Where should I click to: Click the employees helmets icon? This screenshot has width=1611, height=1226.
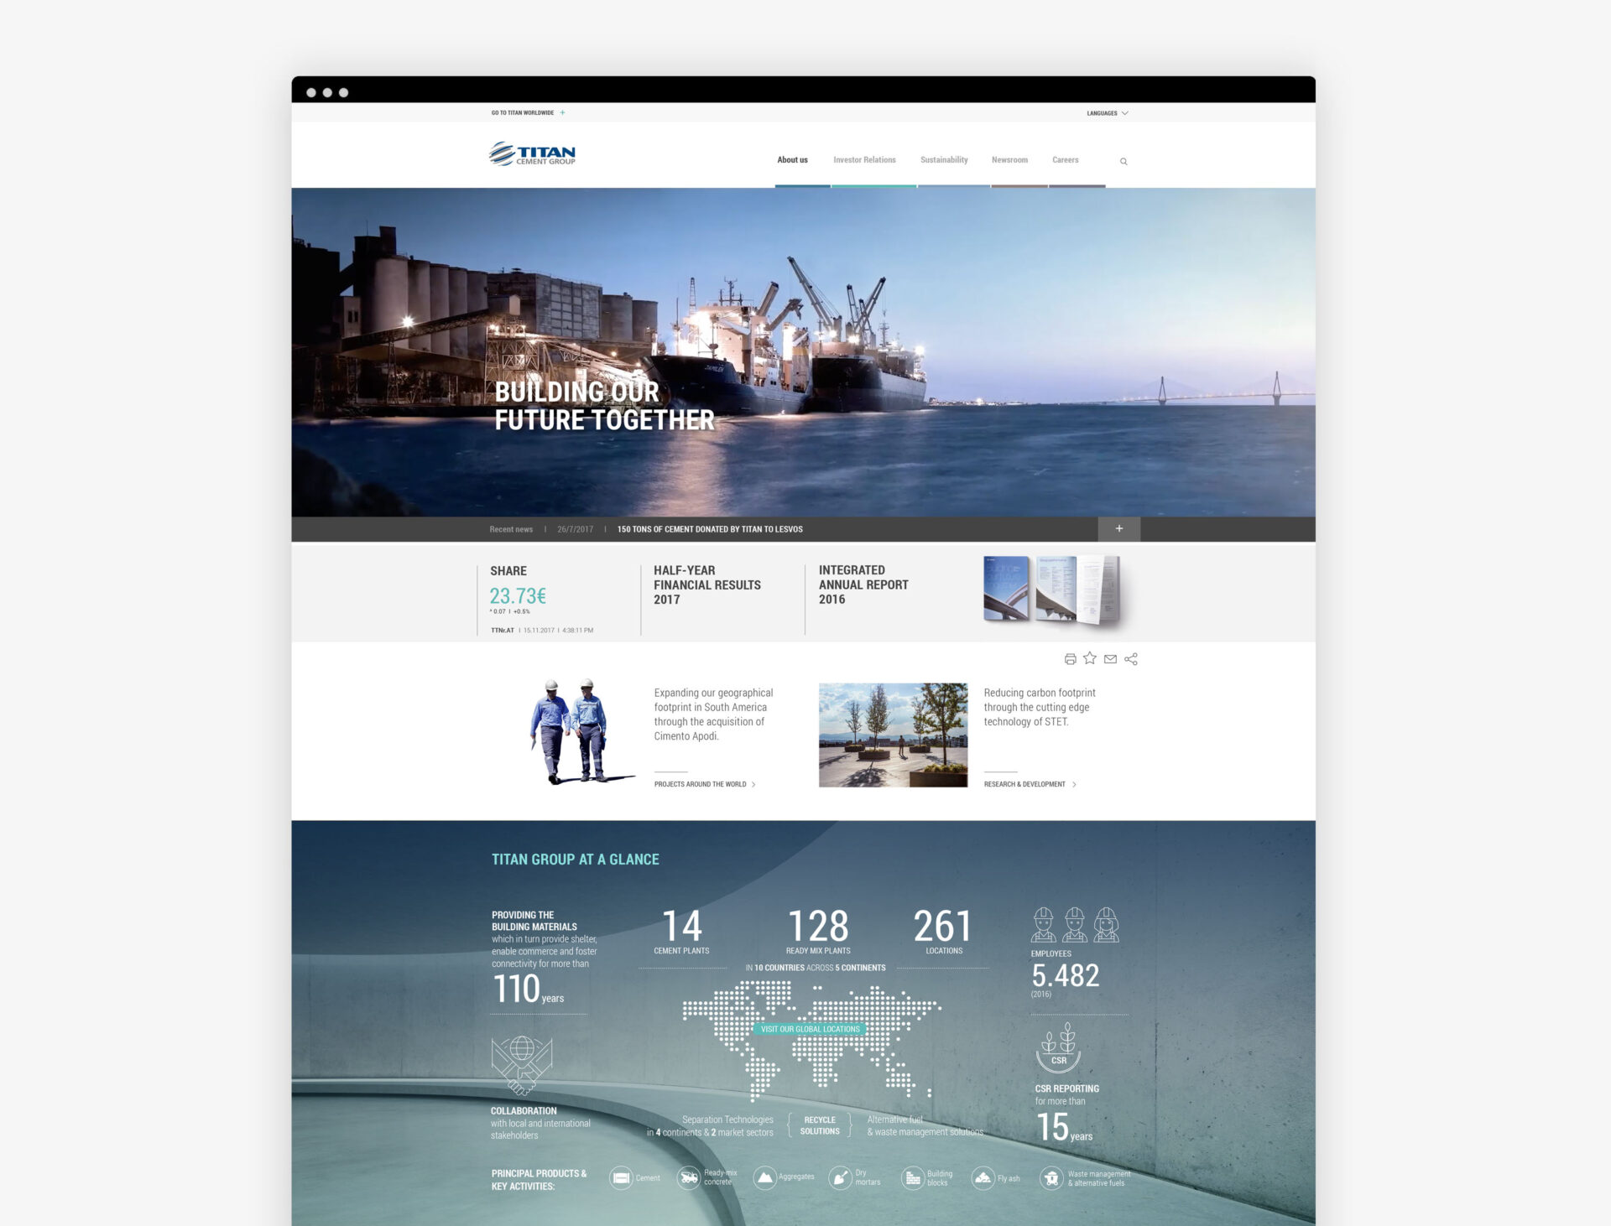point(1075,925)
